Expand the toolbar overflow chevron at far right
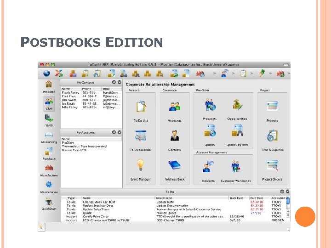 point(289,73)
